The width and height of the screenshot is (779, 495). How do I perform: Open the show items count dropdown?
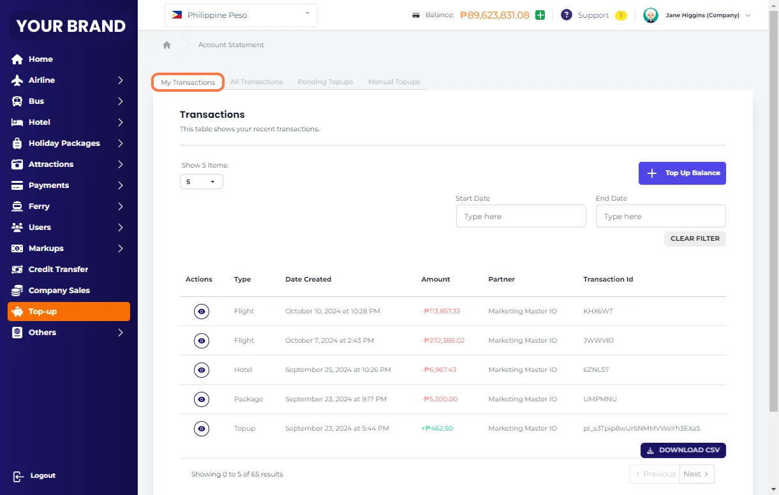[x=201, y=182]
